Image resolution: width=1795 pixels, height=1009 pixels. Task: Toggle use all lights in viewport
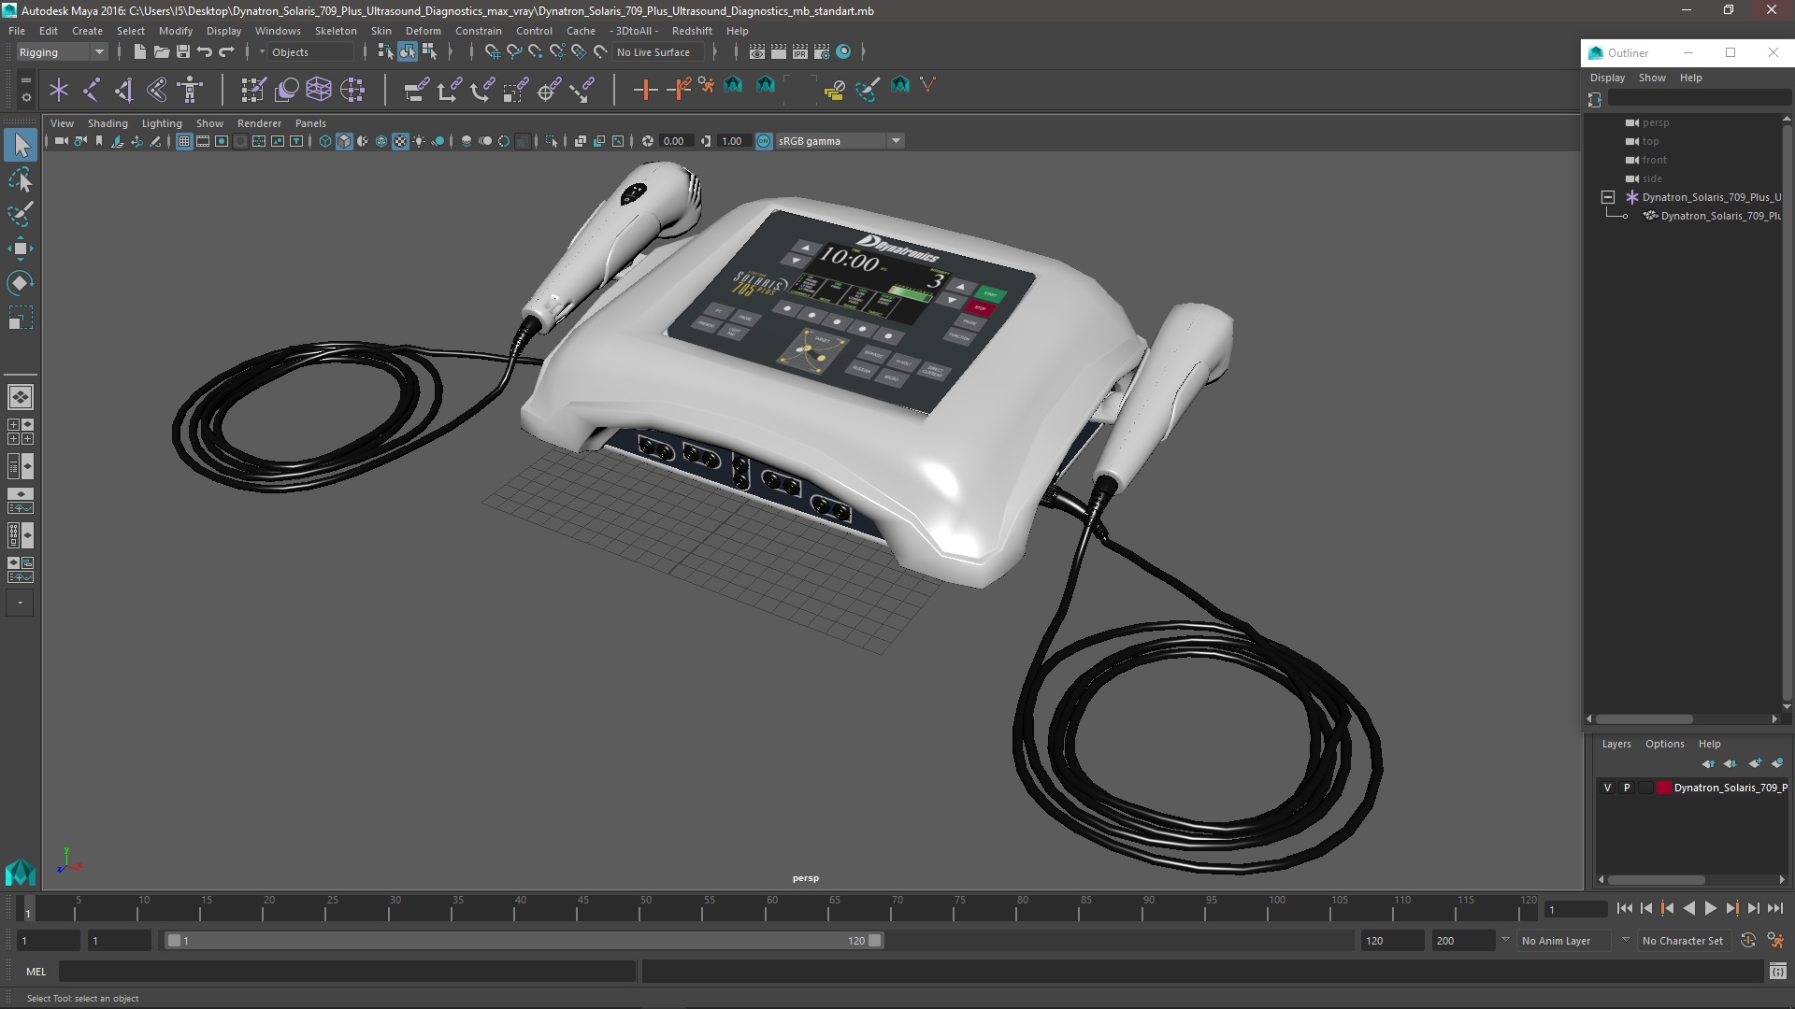[419, 141]
